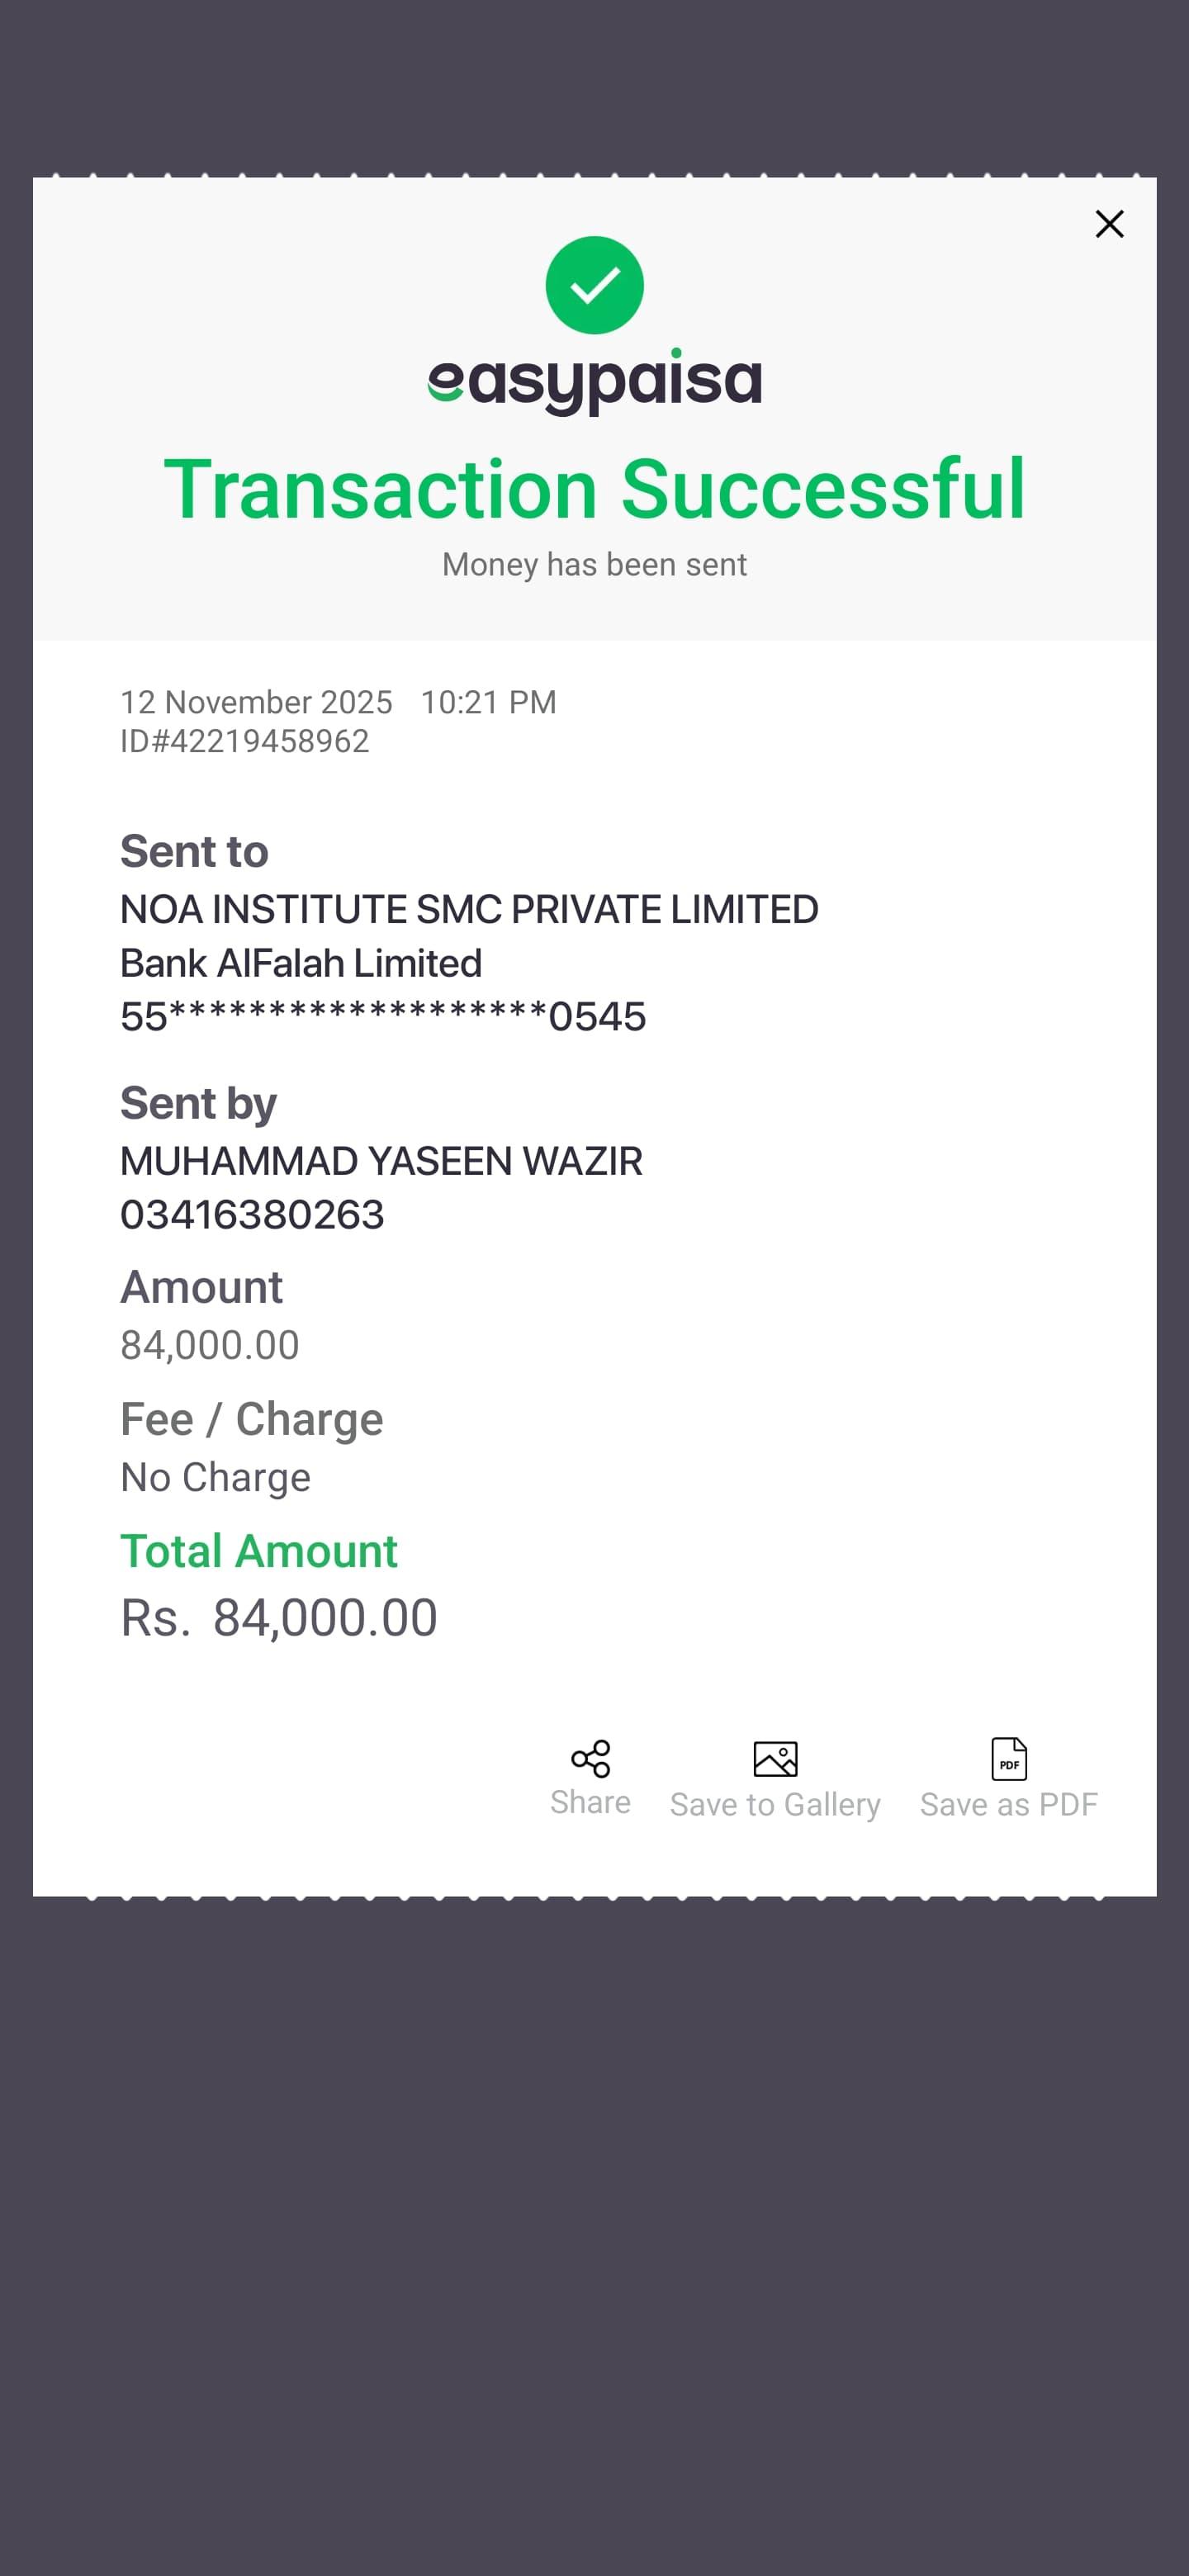Tap the green Total Amount label

[259, 1551]
